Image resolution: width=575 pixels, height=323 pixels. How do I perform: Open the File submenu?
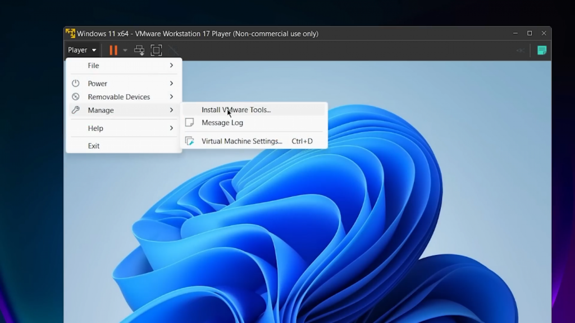pyautogui.click(x=124, y=66)
